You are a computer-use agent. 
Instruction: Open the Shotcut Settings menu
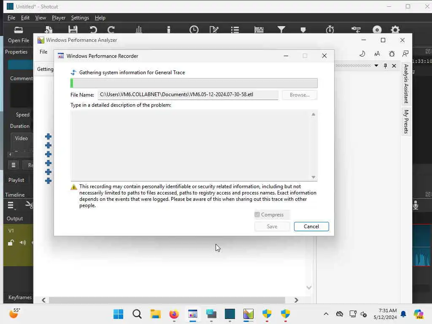[x=80, y=18]
